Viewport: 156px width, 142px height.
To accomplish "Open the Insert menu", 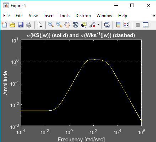I will point(48,16).
